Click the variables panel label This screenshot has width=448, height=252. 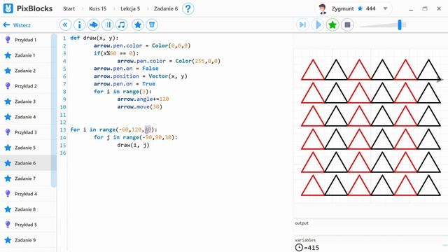pos(305,240)
